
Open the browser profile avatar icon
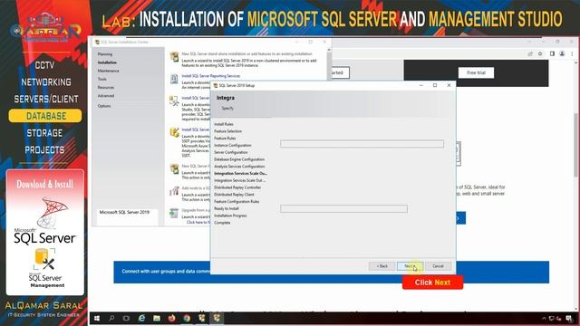[562, 54]
